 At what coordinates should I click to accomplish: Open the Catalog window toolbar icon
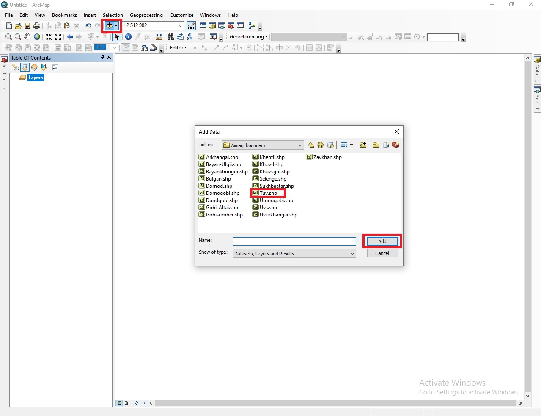(212, 26)
